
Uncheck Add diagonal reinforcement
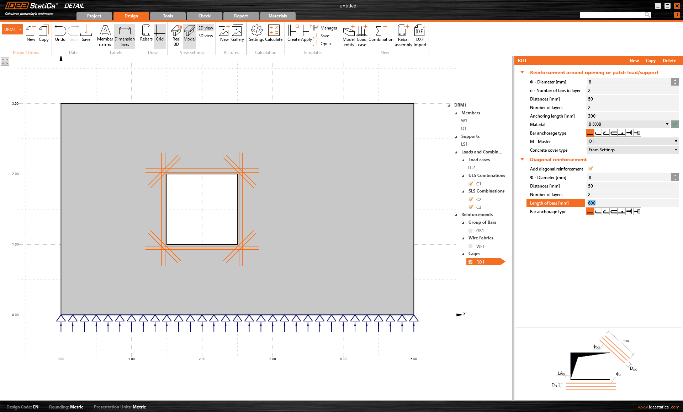coord(591,168)
